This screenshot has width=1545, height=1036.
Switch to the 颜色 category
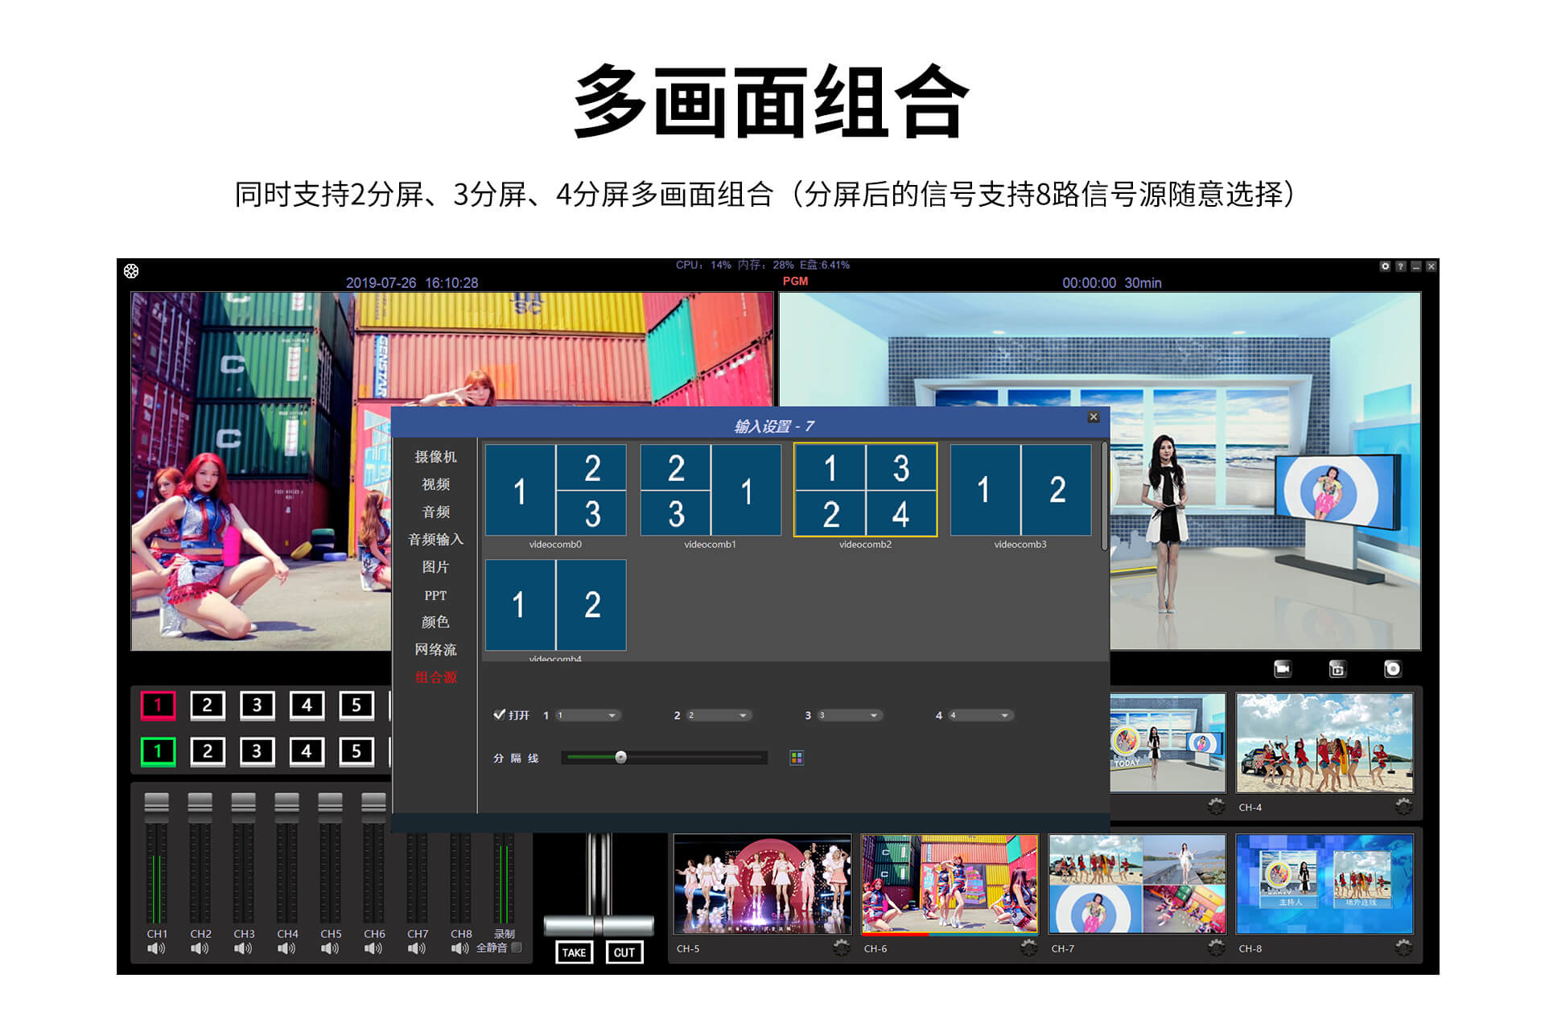pos(435,622)
